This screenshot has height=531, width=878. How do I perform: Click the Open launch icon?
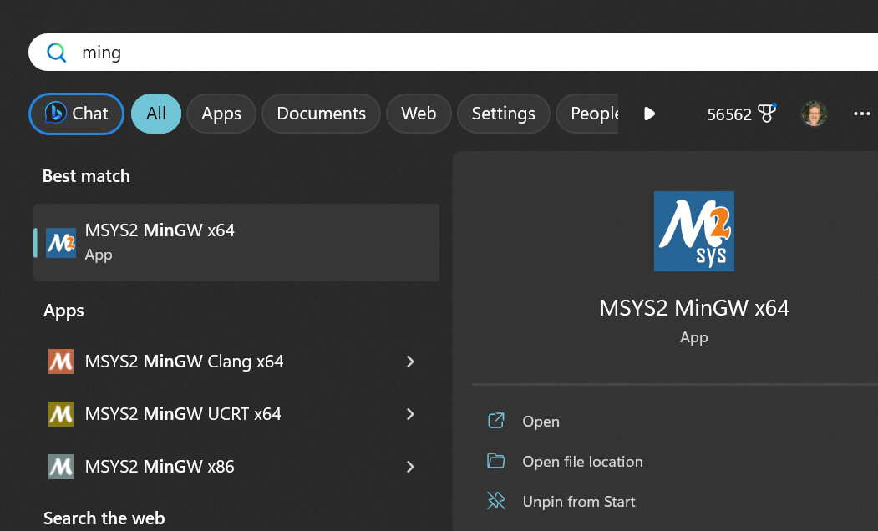pyautogui.click(x=496, y=421)
